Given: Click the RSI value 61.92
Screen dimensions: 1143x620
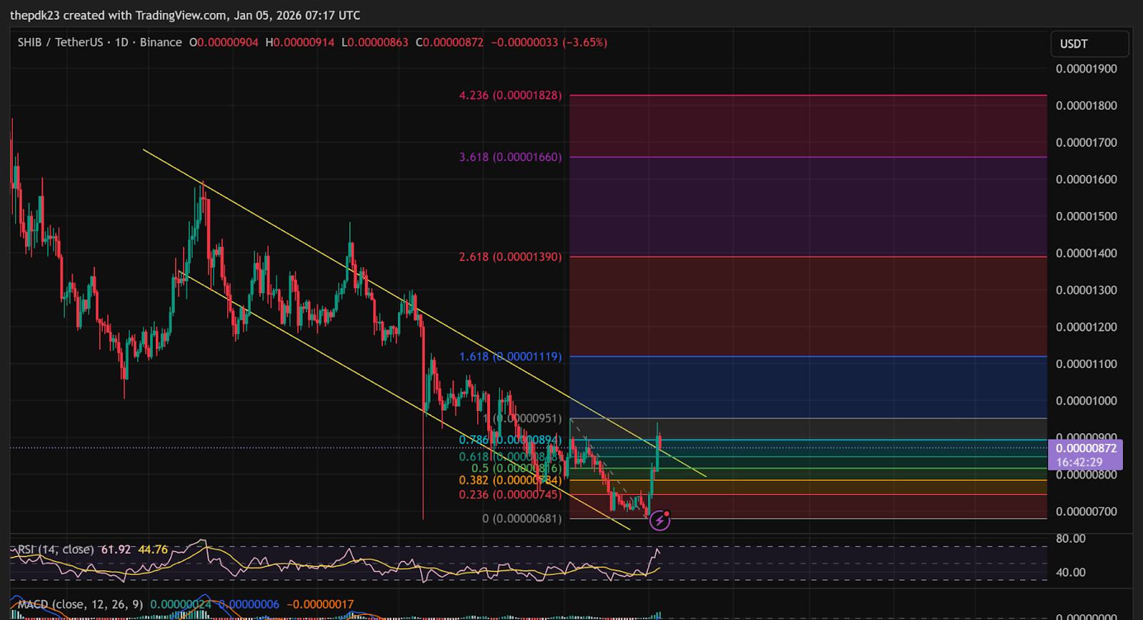Looking at the screenshot, I should coord(116,549).
